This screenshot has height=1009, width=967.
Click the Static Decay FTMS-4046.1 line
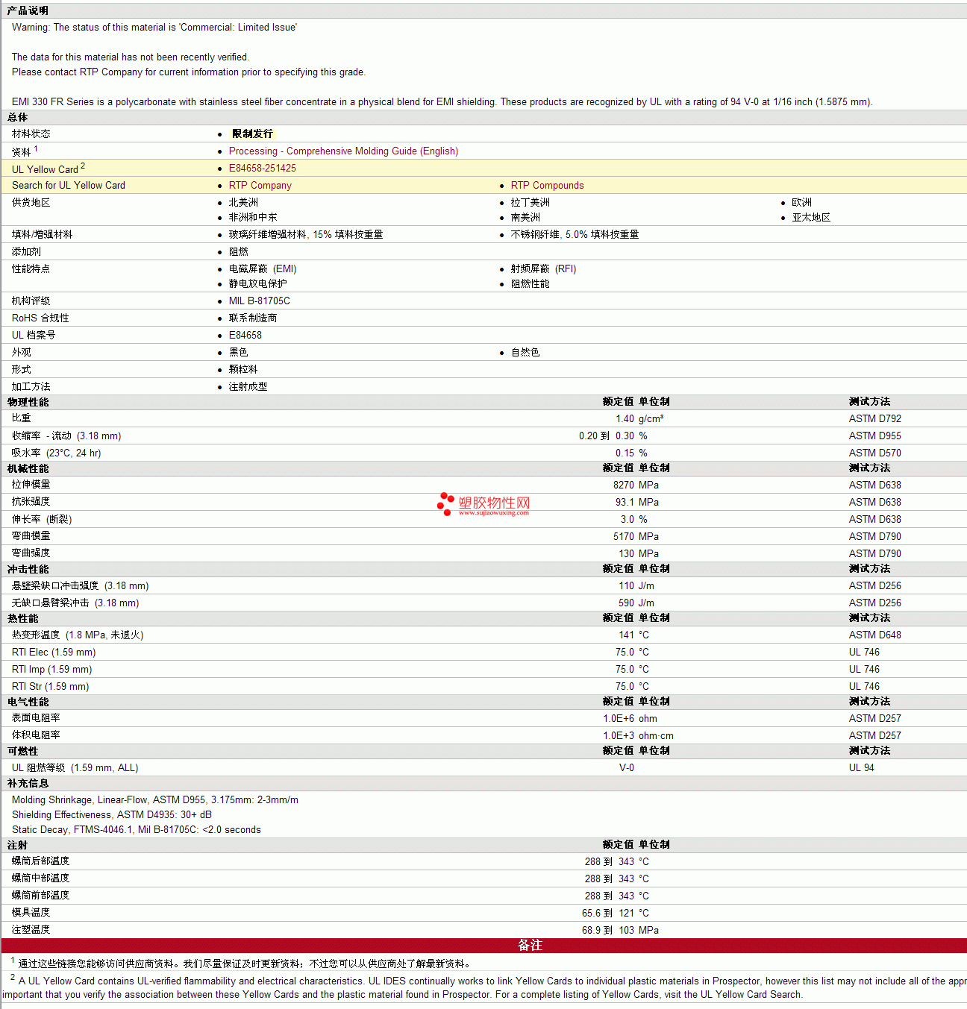pyautogui.click(x=137, y=829)
